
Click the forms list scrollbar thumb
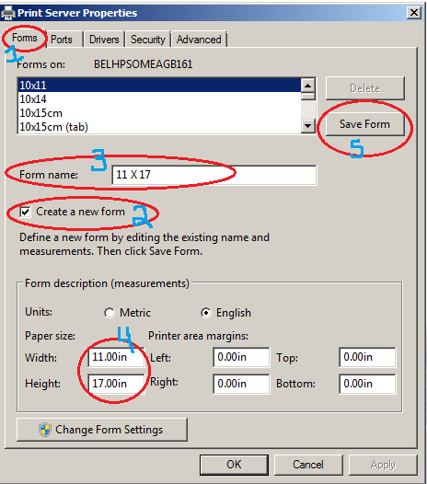(307, 97)
